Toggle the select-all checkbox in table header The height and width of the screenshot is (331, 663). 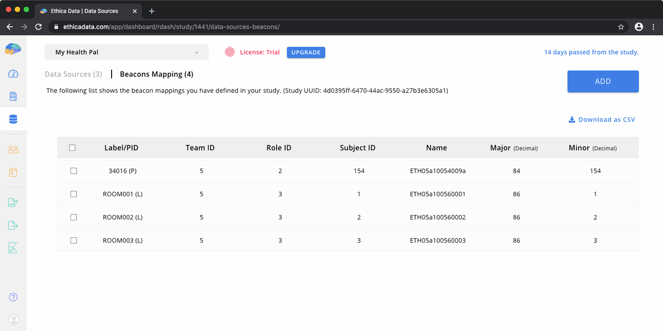(72, 148)
